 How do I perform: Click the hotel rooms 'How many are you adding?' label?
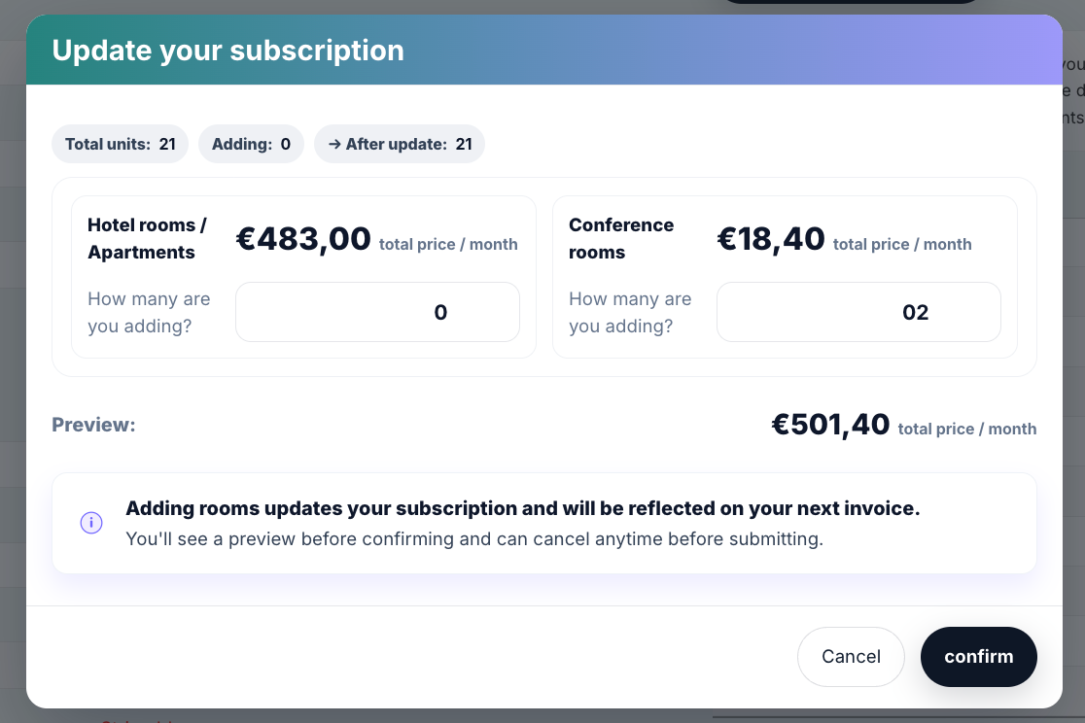[149, 312]
